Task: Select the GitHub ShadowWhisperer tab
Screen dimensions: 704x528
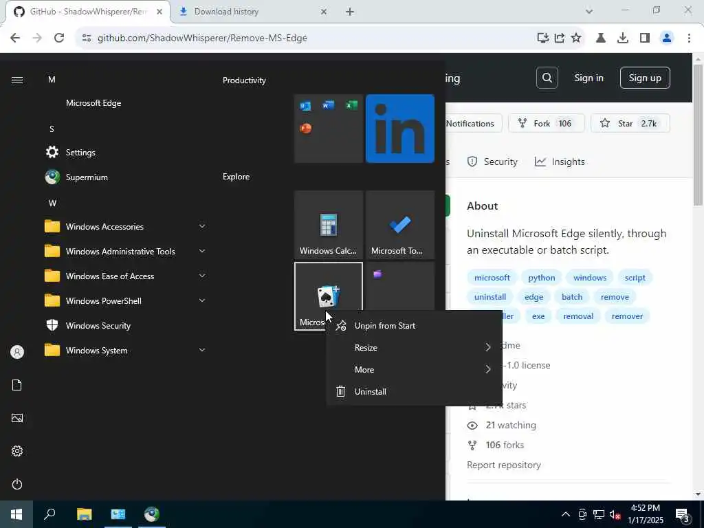Action: point(88,12)
